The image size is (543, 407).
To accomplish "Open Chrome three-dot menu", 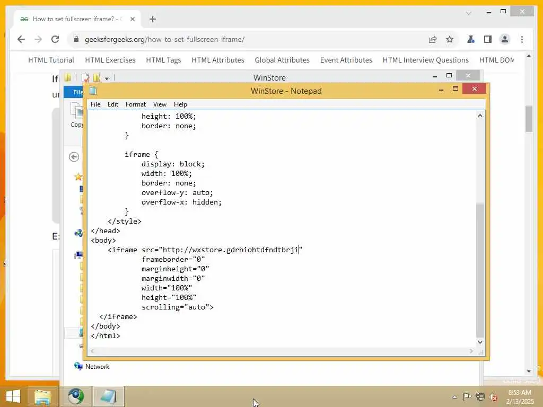I will [x=522, y=39].
